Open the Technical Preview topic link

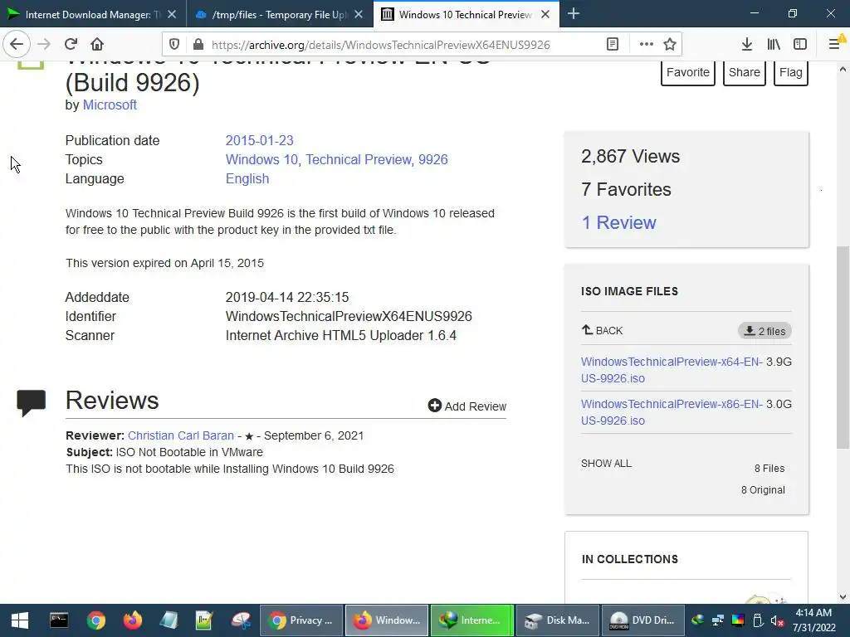point(359,159)
